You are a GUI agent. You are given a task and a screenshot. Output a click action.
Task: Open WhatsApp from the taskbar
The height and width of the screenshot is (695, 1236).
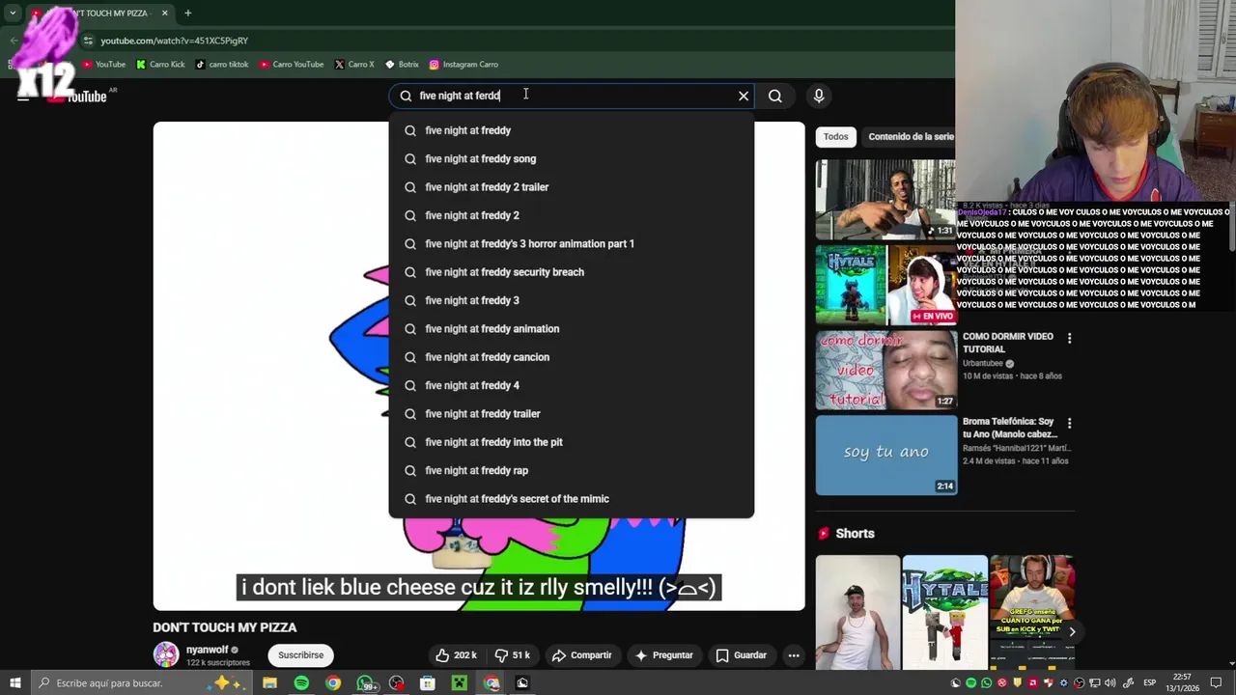(x=365, y=683)
